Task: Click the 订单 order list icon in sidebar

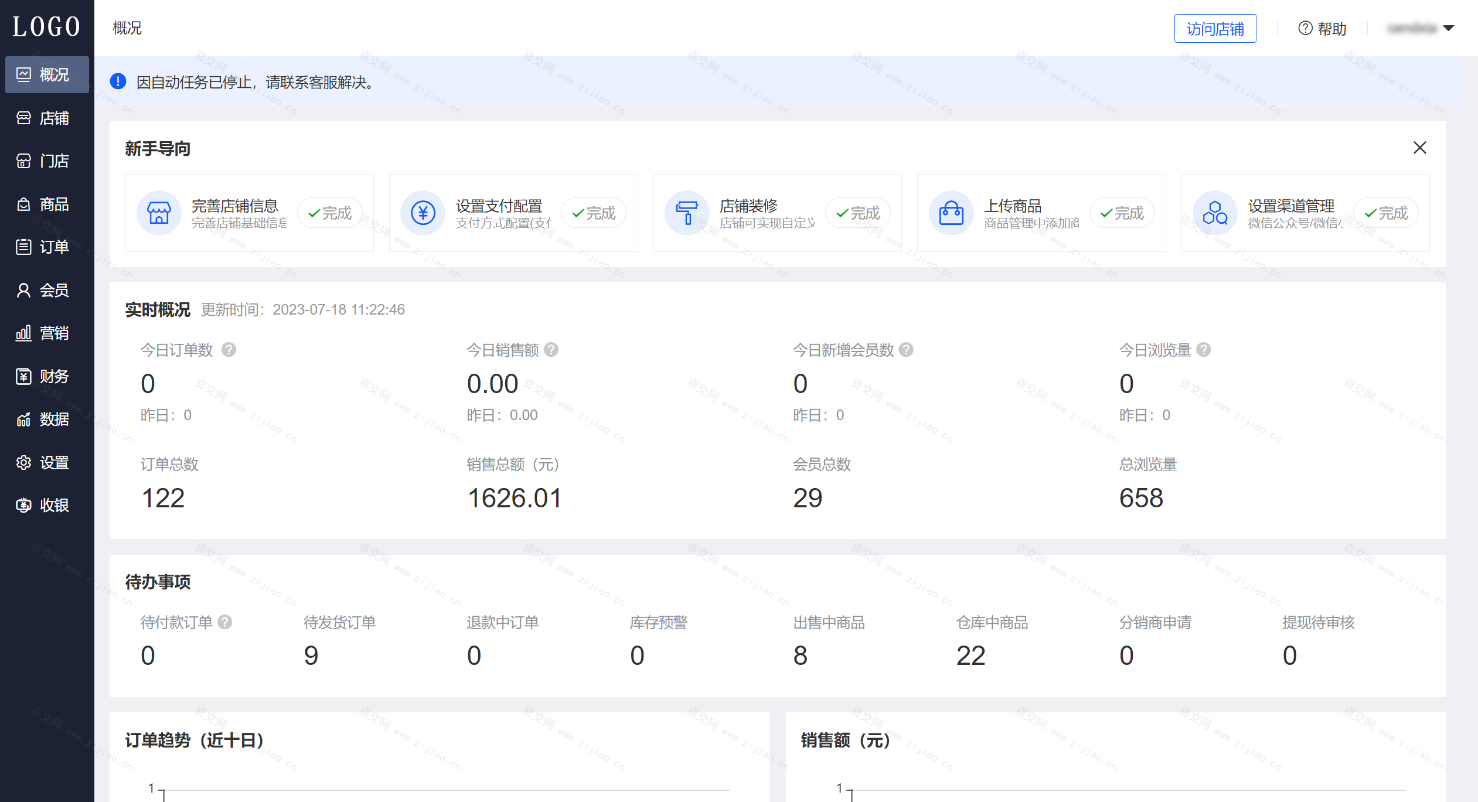Action: point(23,247)
